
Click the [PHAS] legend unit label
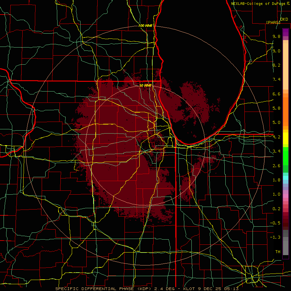coord(273,22)
